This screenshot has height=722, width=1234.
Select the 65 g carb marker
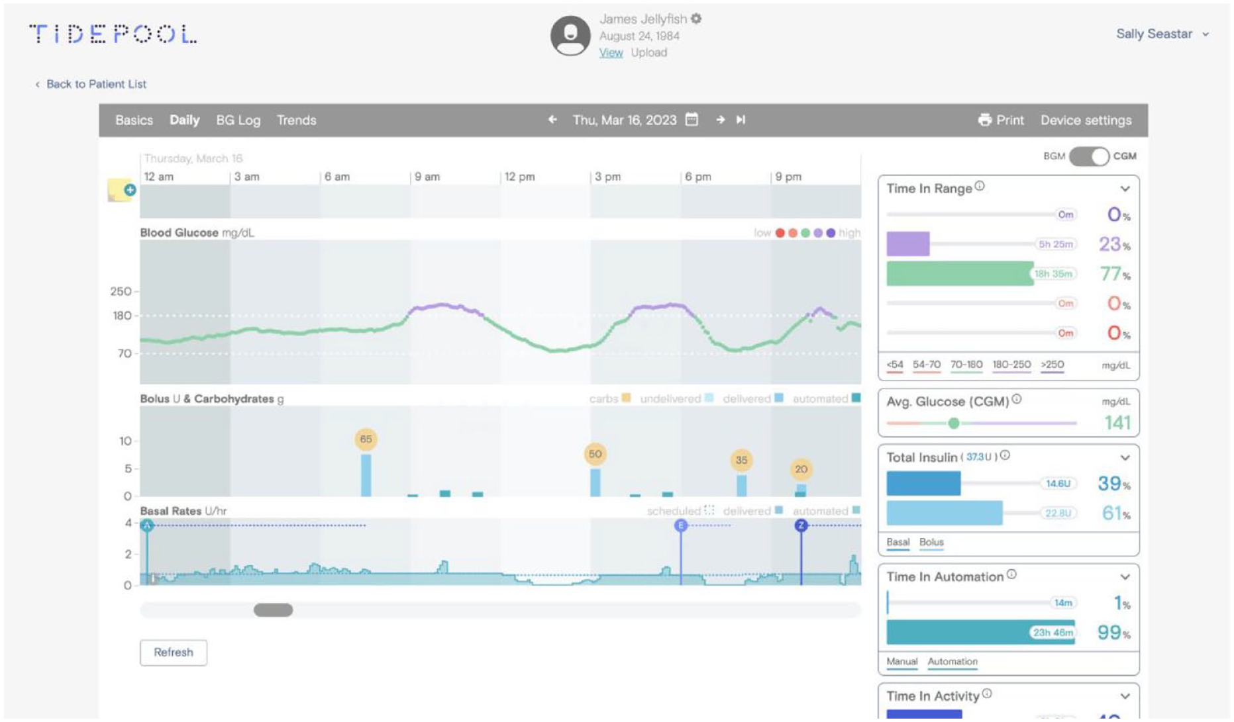pos(366,439)
